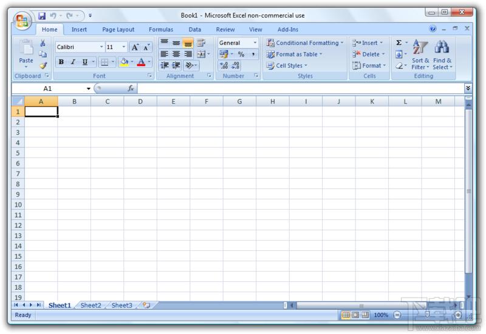
Task: Click Insert button in Cells group
Action: coord(368,43)
